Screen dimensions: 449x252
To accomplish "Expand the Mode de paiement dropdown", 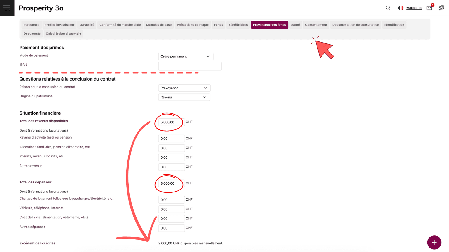I will (x=186, y=57).
